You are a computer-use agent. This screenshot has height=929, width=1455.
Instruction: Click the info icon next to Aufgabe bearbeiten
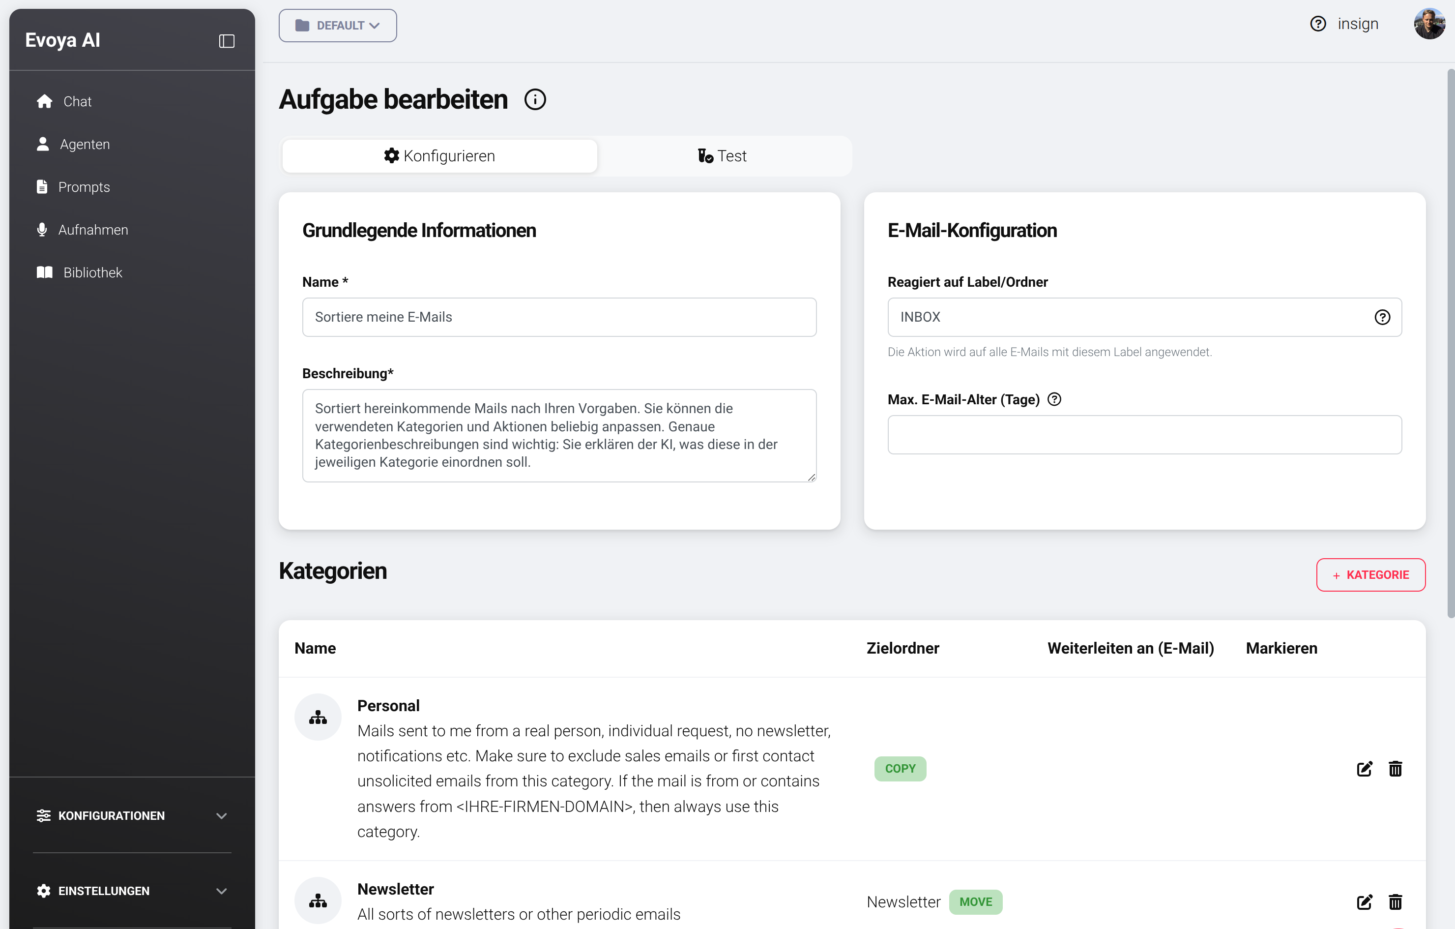(x=535, y=99)
